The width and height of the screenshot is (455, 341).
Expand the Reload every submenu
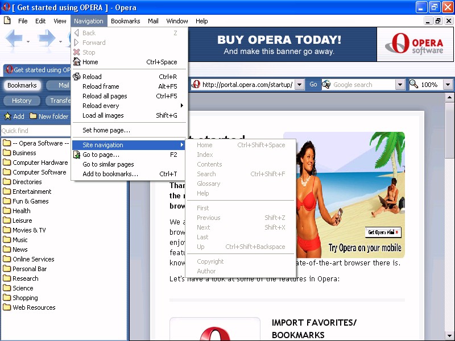point(182,106)
